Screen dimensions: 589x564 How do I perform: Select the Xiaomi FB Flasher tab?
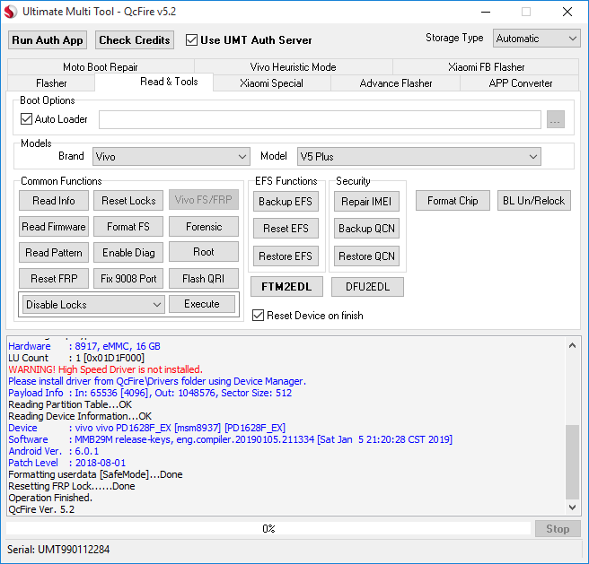(x=486, y=66)
